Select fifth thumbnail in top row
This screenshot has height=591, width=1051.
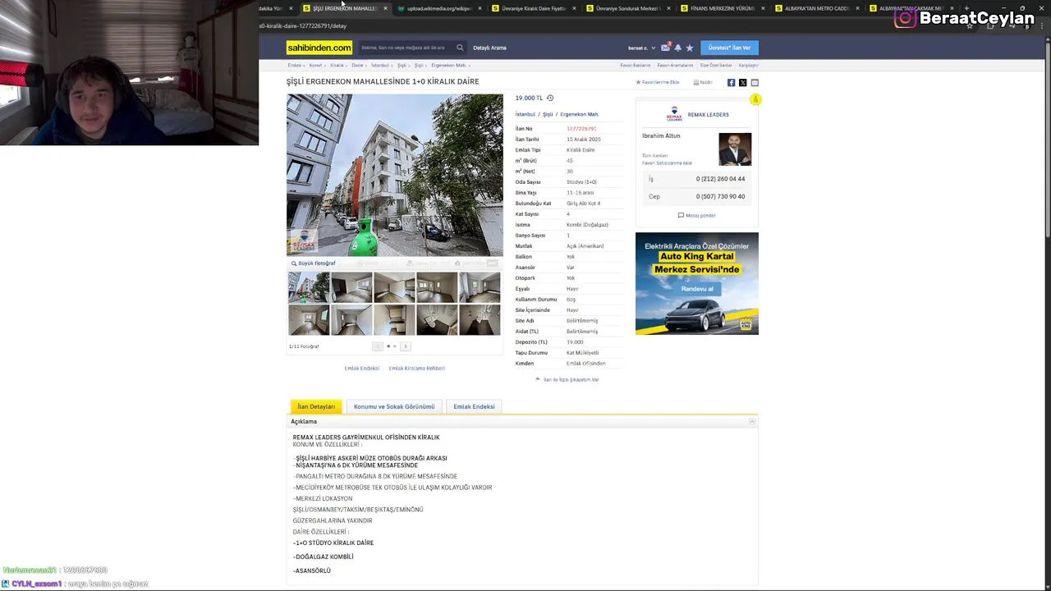pyautogui.click(x=480, y=287)
